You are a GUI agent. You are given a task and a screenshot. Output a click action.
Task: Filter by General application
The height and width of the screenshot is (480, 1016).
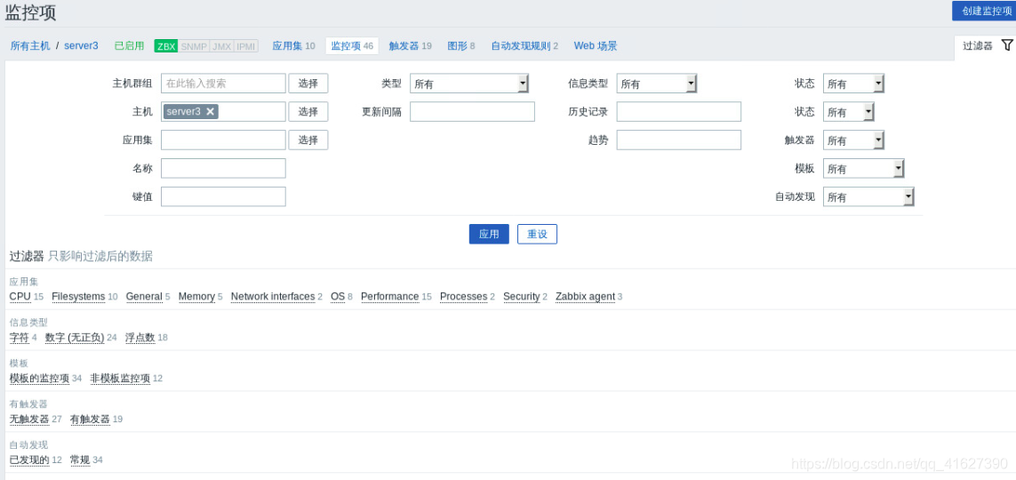click(144, 297)
